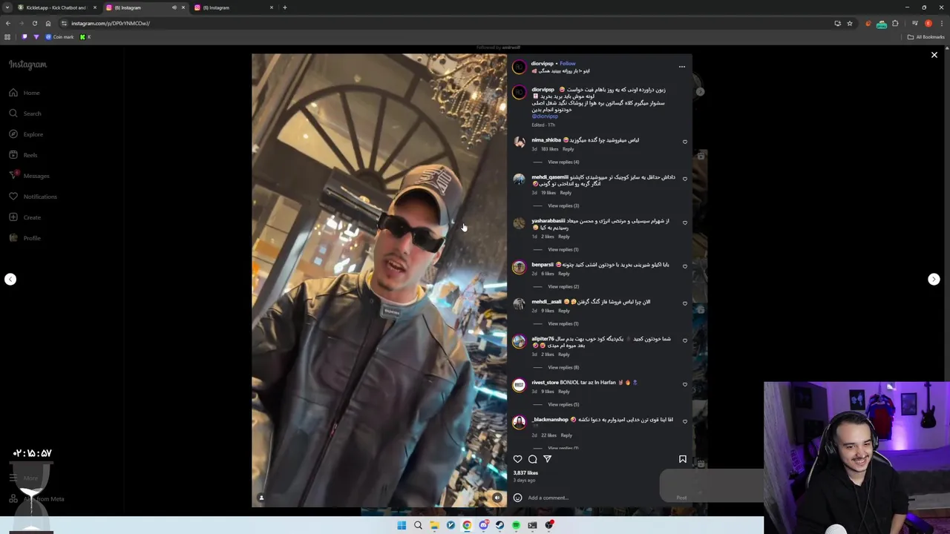
Task: Open Instagram Home from the sidebar
Action: [x=24, y=93]
